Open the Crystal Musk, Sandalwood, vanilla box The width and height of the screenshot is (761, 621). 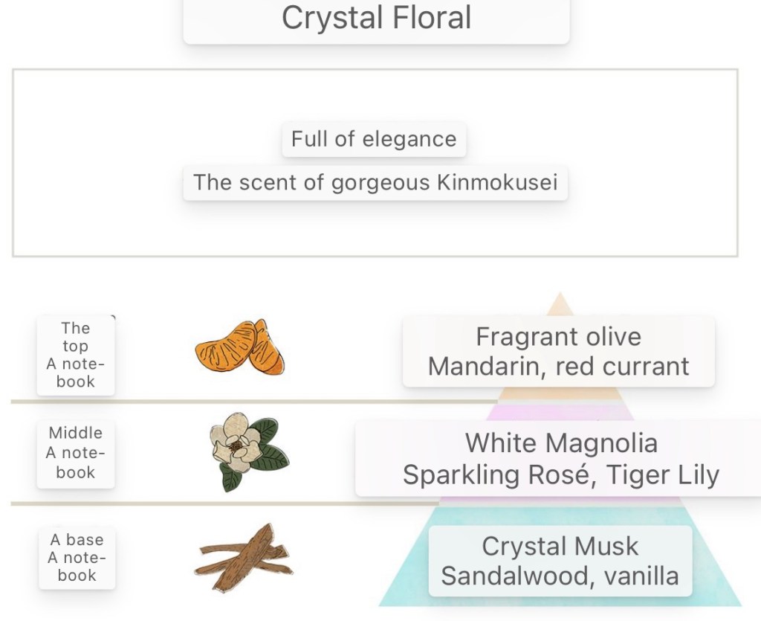(x=560, y=561)
